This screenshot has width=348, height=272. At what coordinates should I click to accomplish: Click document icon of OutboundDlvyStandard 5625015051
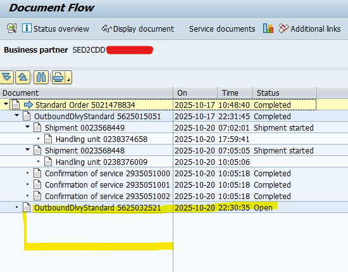pos(27,116)
